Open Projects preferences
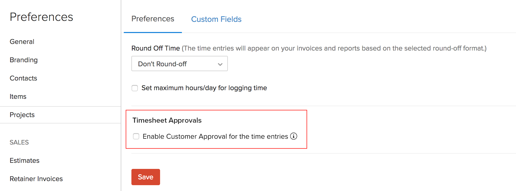The image size is (516, 191). coord(22,115)
